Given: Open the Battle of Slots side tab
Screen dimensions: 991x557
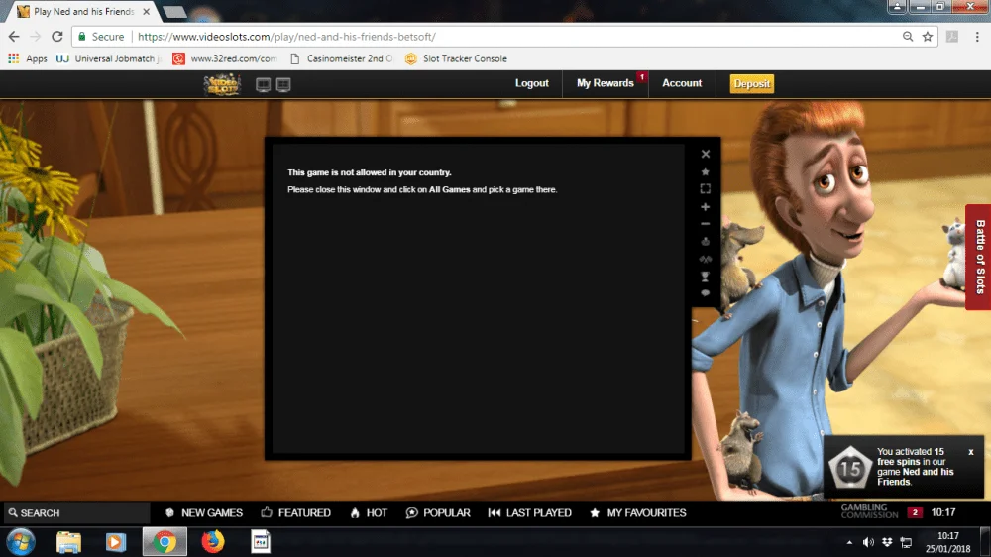Looking at the screenshot, I should [978, 257].
